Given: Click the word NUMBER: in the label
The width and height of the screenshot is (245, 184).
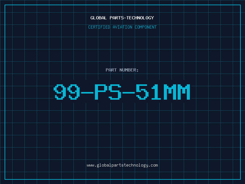Looking at the screenshot, I should 129,70.
